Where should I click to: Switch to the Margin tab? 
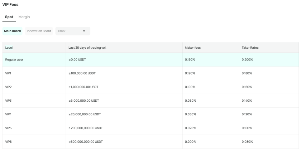(24, 17)
